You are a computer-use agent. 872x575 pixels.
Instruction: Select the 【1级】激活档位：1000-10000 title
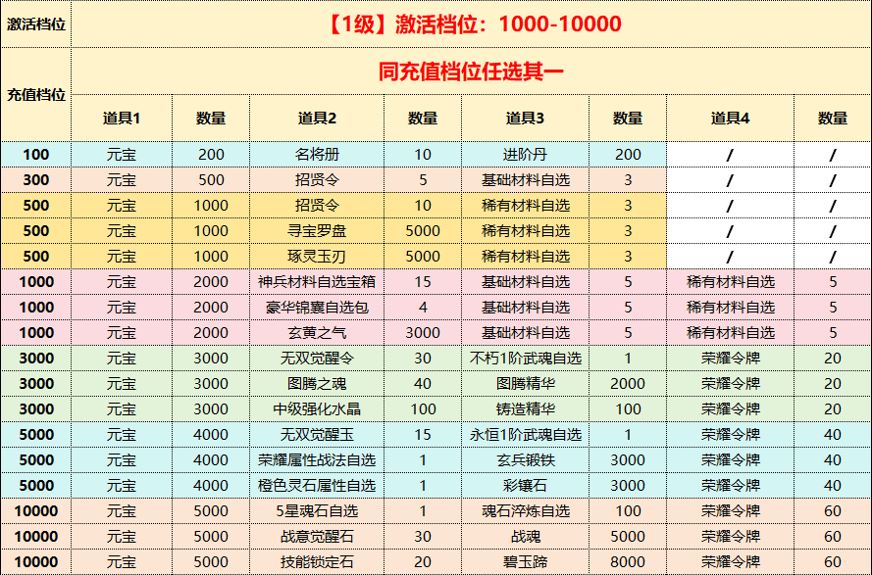click(x=472, y=24)
